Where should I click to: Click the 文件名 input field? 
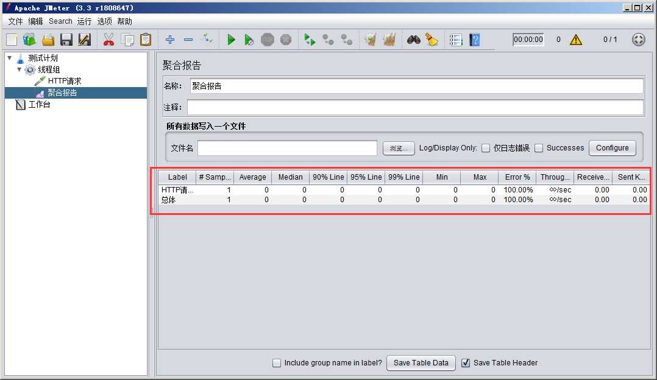pos(287,148)
